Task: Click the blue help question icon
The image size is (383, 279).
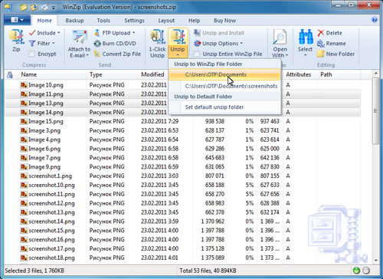Action: click(x=375, y=20)
